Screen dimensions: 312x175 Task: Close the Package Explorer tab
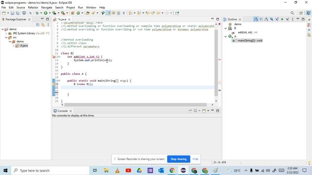(29, 19)
